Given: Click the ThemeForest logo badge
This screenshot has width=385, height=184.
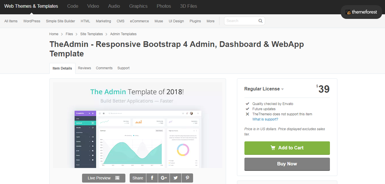Looking at the screenshot, I should [361, 12].
